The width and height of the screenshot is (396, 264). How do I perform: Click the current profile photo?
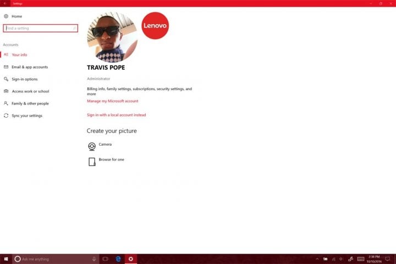112,37
